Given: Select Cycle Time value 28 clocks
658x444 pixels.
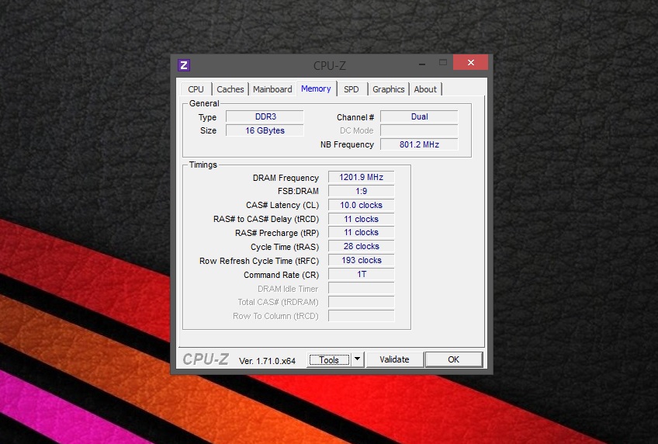Looking at the screenshot, I should [x=362, y=246].
